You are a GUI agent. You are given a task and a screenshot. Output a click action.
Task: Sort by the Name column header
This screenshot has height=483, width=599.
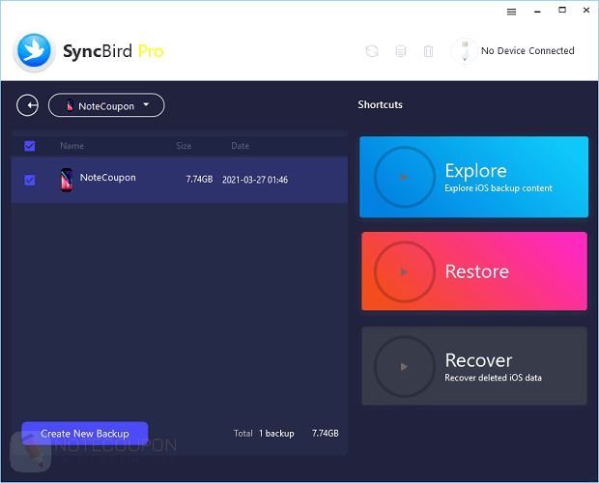71,146
